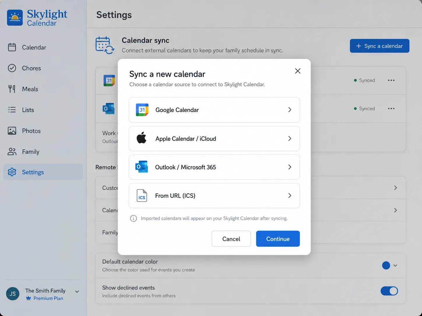The width and height of the screenshot is (422, 316).
Task: Click the JS avatar circle
Action: tap(13, 294)
